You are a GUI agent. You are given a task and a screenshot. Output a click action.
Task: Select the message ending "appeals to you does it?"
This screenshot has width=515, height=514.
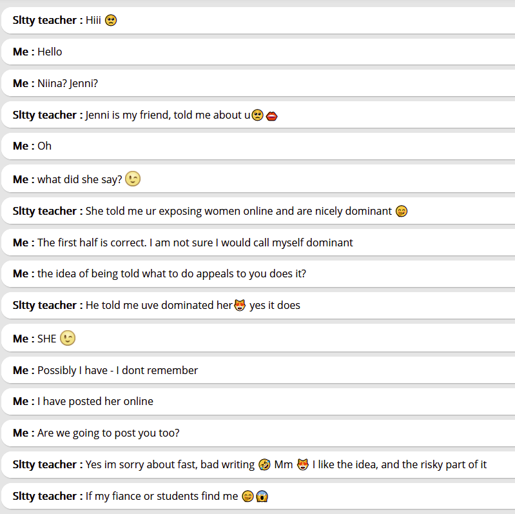click(x=171, y=273)
